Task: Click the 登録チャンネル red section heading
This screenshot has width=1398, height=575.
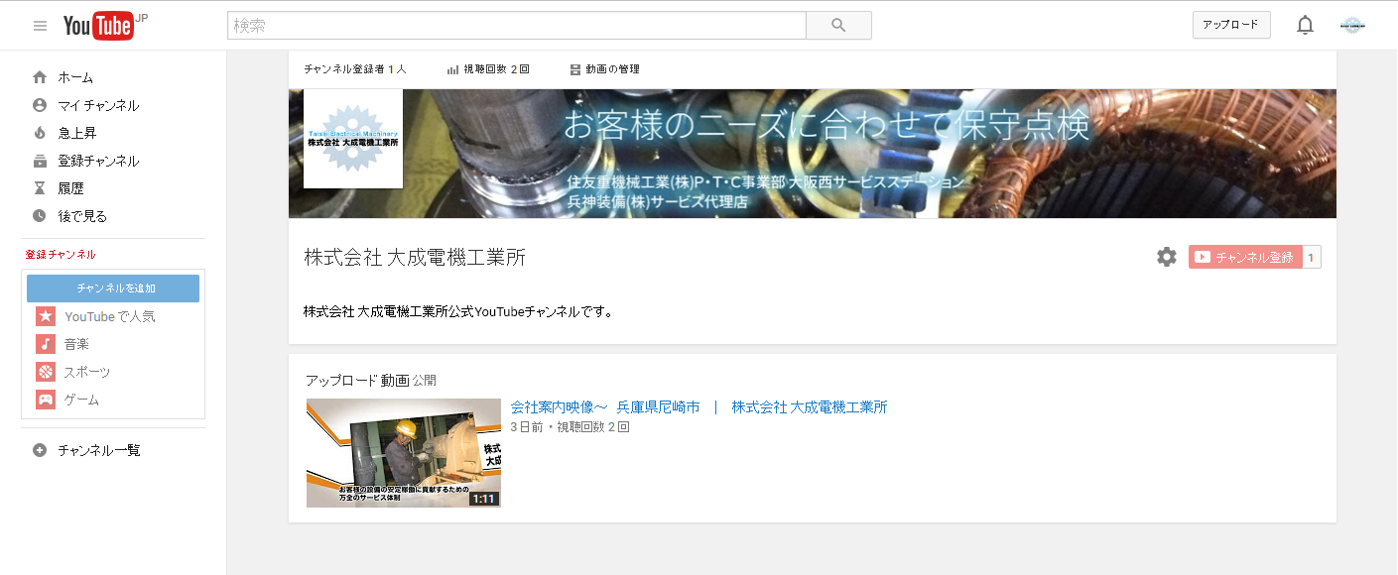Action: pyautogui.click(x=61, y=255)
